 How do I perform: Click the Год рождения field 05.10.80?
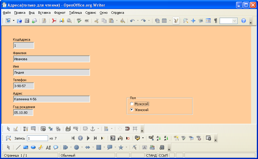pos(23,113)
